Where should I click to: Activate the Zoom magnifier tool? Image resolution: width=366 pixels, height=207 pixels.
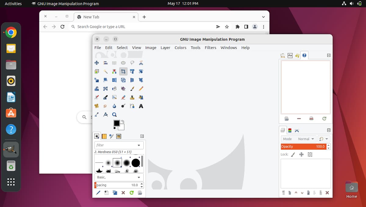click(x=114, y=115)
